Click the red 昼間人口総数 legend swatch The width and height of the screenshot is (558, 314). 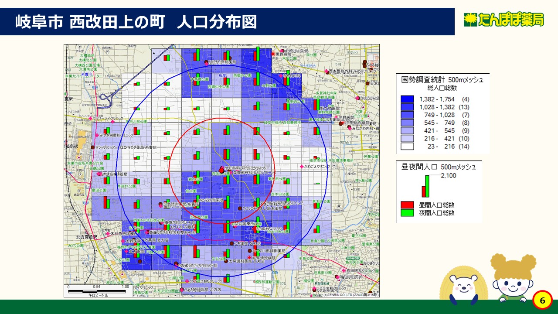pyautogui.click(x=407, y=205)
